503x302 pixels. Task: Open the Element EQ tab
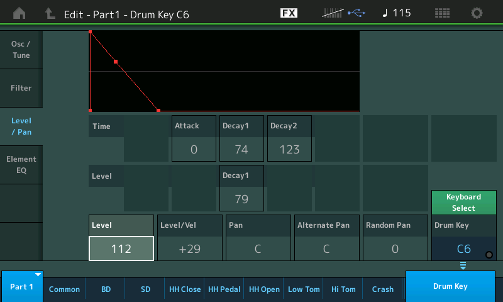(21, 165)
